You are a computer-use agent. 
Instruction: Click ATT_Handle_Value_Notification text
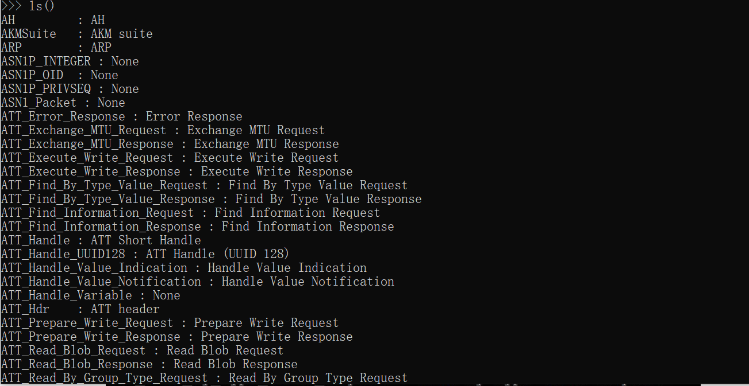tap(101, 282)
